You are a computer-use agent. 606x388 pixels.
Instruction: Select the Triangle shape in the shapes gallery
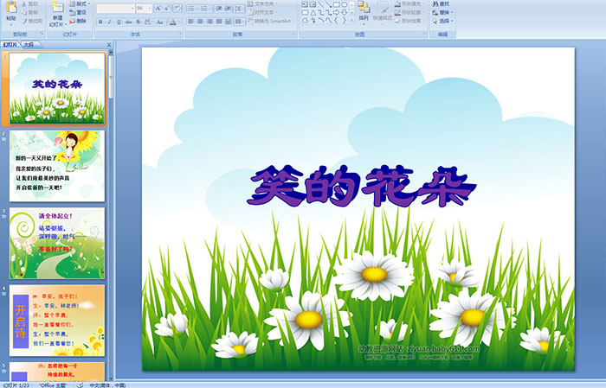point(313,12)
